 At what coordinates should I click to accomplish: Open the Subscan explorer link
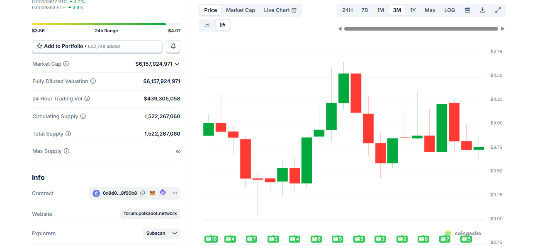tap(156, 234)
